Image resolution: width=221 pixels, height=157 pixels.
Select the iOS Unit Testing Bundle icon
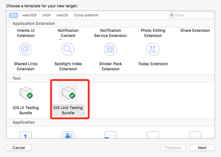[68, 93]
